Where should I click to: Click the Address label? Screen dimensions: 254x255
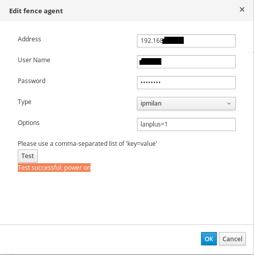[x=30, y=39]
